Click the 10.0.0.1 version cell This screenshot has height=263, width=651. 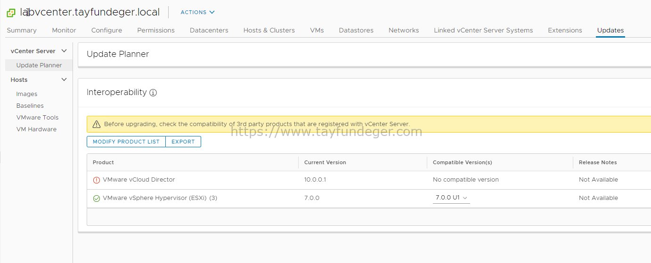315,180
